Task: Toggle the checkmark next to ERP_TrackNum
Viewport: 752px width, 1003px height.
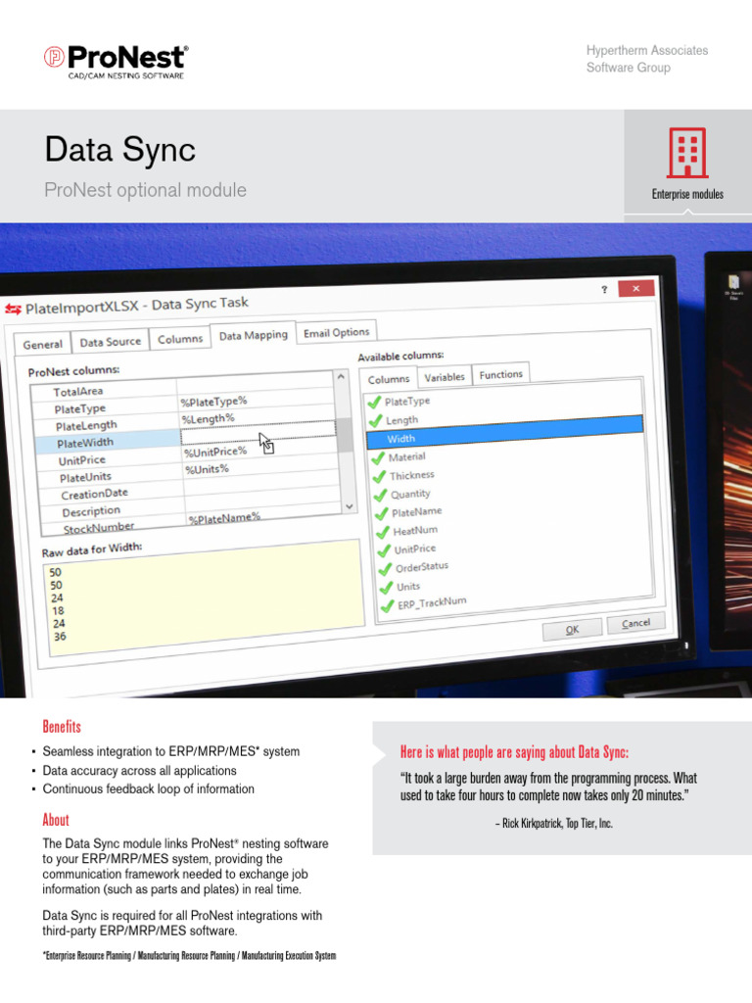Action: [384, 605]
